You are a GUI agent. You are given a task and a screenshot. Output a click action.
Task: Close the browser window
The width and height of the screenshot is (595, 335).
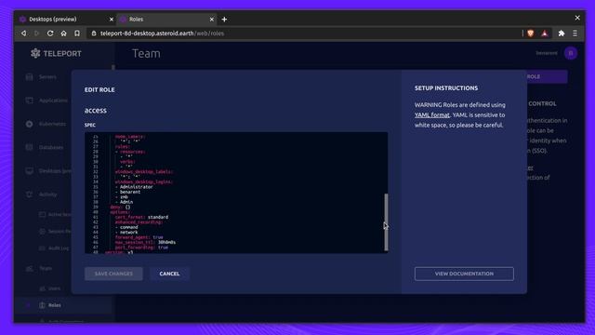click(x=577, y=18)
